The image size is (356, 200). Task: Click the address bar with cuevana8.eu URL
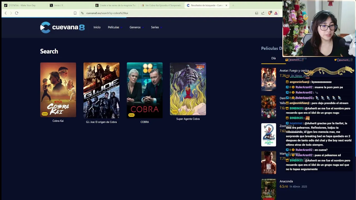tap(167, 13)
